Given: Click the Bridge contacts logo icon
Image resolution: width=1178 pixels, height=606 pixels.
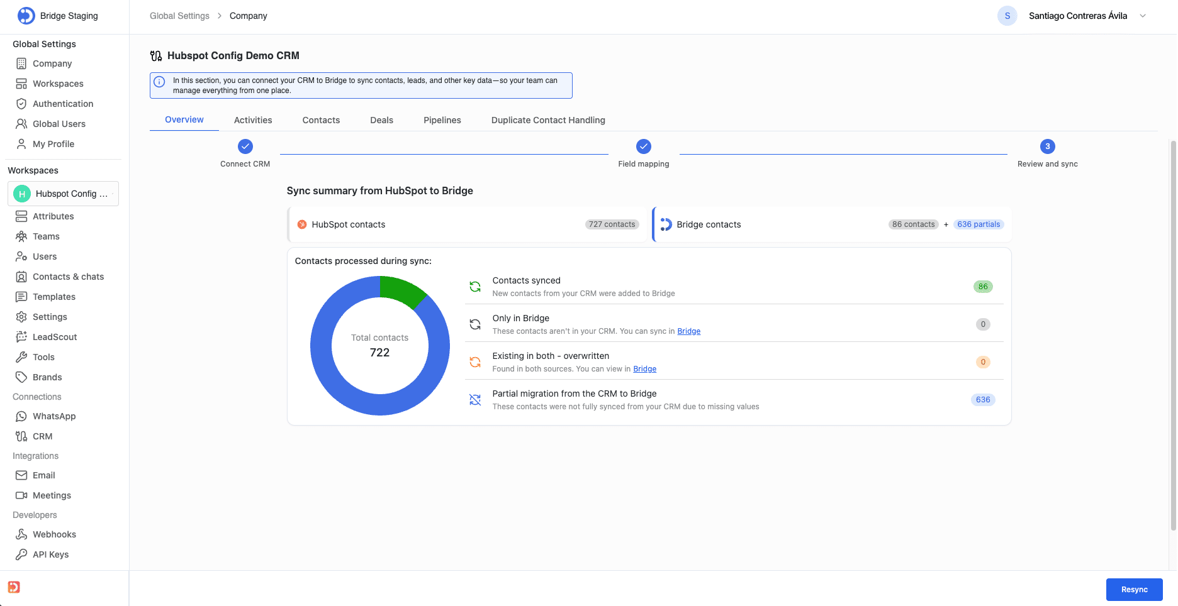Looking at the screenshot, I should [666, 224].
